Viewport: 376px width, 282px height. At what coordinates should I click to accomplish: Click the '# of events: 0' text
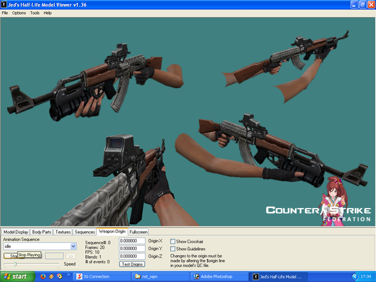point(98,261)
